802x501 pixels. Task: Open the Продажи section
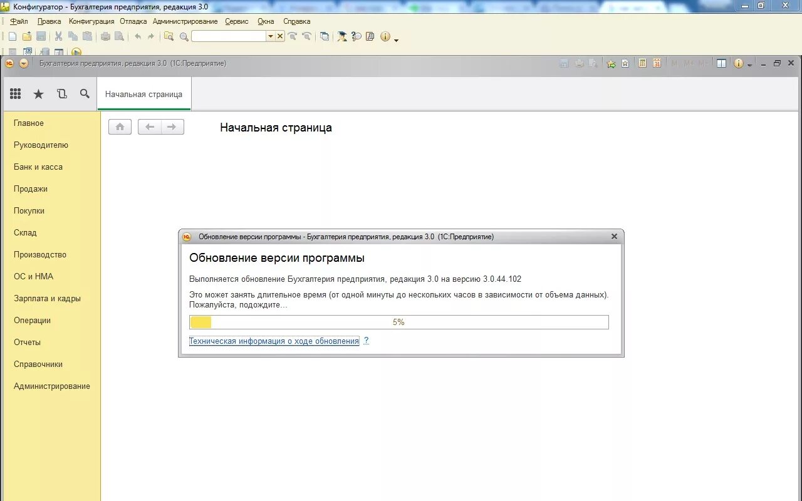pyautogui.click(x=31, y=189)
